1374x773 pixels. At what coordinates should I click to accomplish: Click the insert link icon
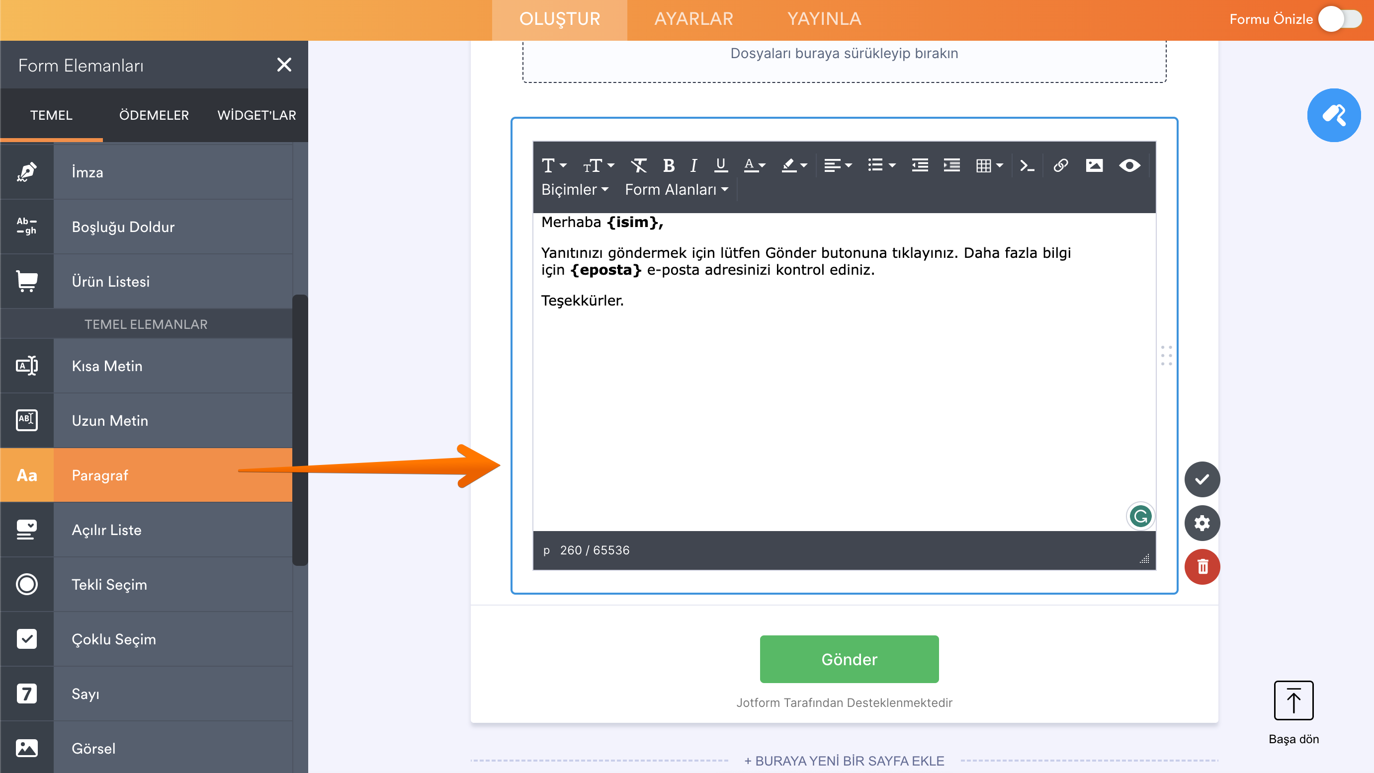[1060, 166]
